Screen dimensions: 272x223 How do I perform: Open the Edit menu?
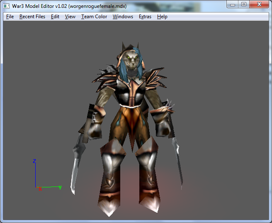pos(55,17)
